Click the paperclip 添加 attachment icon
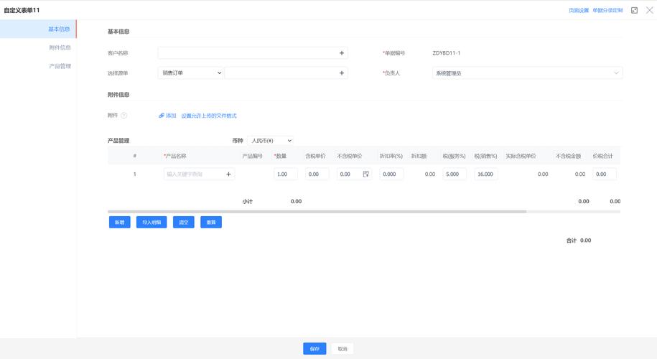The image size is (657, 359). [162, 116]
